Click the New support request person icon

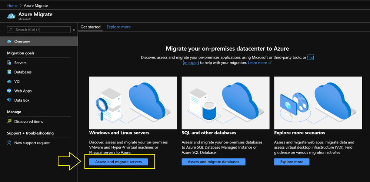(9, 143)
